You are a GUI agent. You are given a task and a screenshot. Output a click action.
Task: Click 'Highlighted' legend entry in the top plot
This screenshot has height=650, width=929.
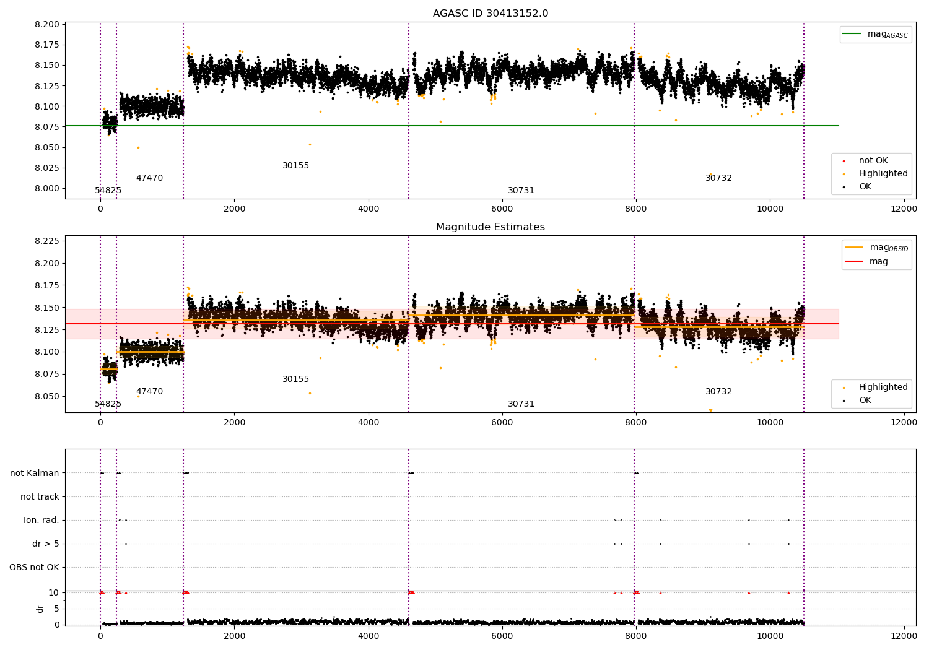point(874,174)
